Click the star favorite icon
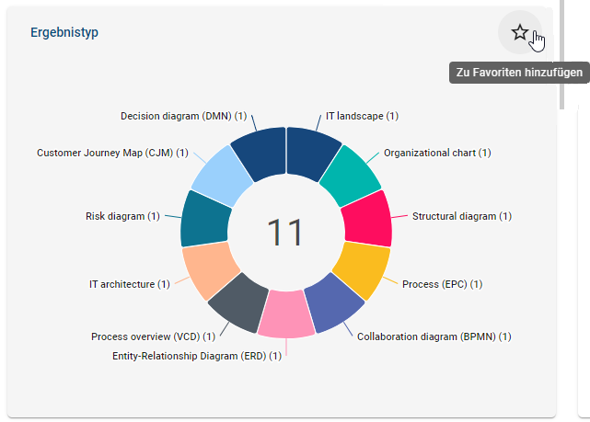 (520, 33)
